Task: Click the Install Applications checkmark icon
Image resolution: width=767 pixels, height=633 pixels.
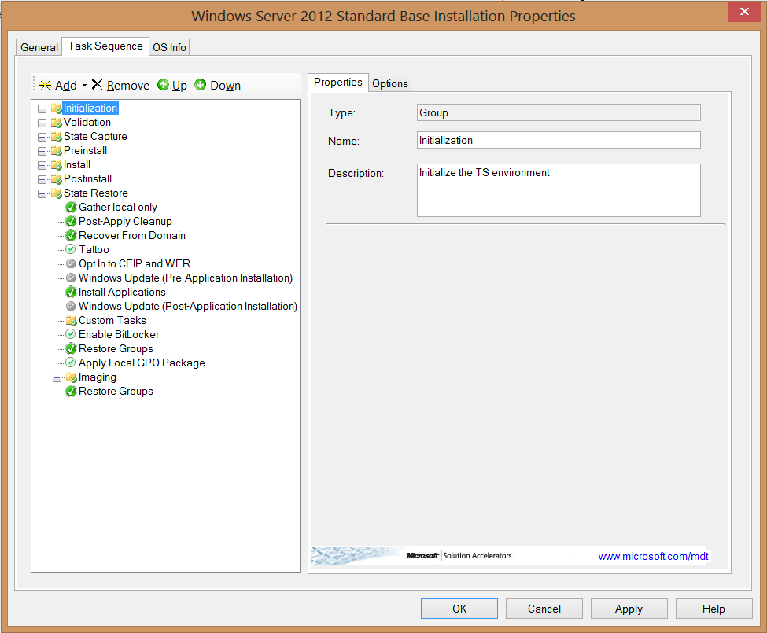Action: (71, 293)
